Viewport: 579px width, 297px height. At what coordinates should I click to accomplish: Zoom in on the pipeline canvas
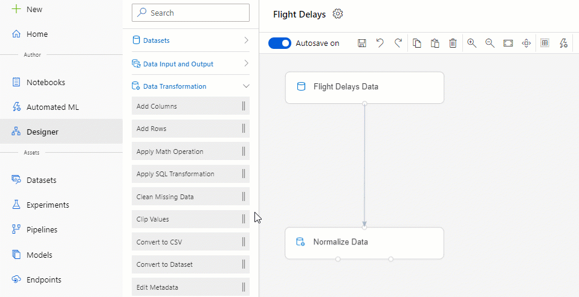point(471,43)
